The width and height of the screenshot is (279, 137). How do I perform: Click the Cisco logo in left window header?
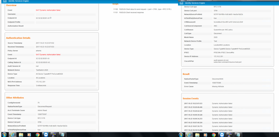5,1
